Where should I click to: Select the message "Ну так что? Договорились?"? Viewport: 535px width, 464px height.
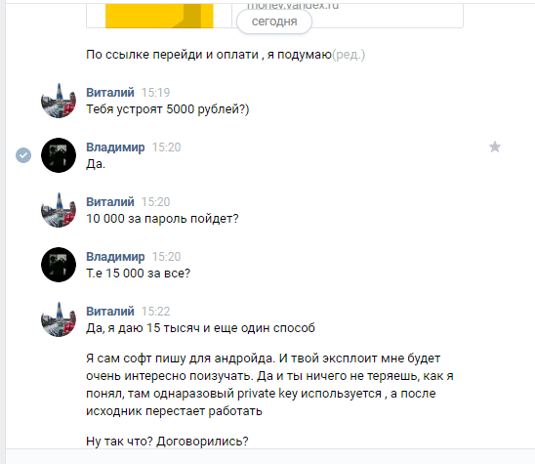(167, 442)
